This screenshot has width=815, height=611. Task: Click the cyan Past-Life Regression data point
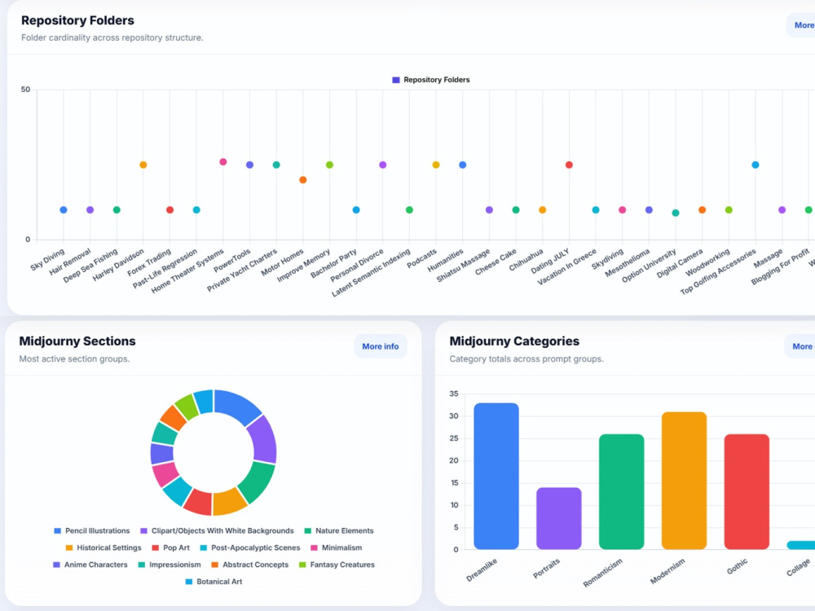coord(196,210)
